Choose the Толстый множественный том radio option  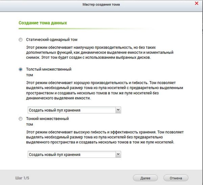point(21,69)
